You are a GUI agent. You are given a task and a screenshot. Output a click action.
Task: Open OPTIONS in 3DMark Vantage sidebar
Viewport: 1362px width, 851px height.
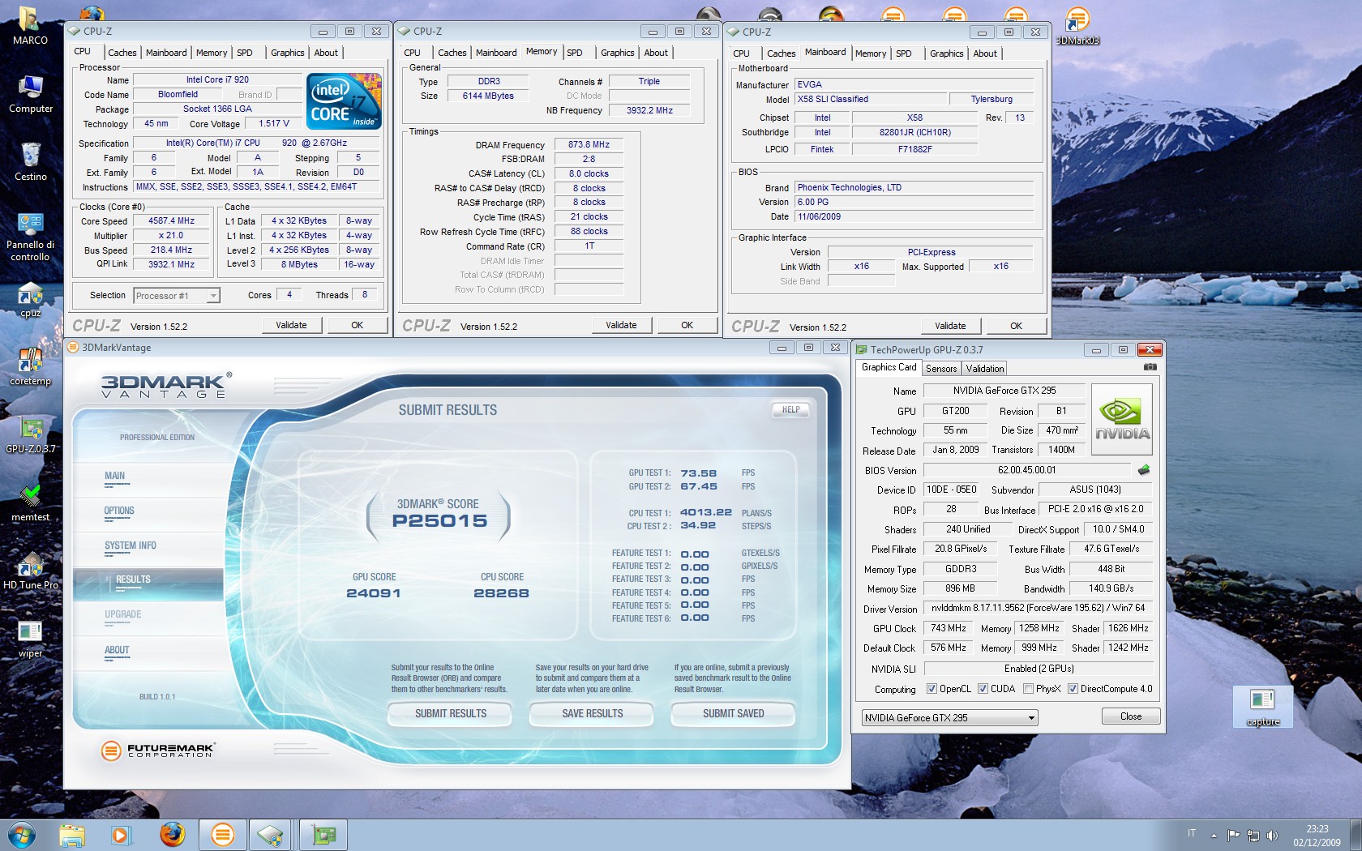pyautogui.click(x=119, y=511)
